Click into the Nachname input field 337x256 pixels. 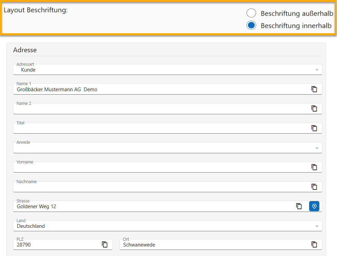(x=160, y=187)
